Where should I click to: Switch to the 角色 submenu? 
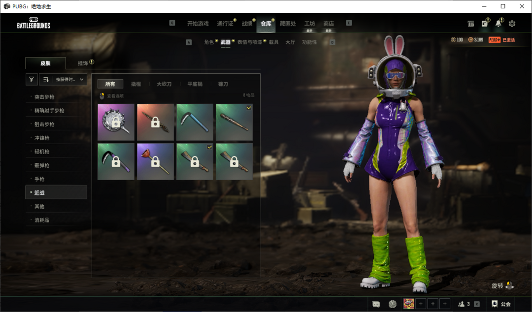(209, 42)
